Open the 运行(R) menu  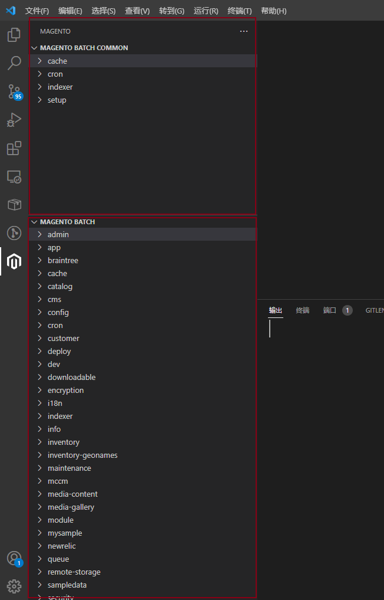click(206, 11)
